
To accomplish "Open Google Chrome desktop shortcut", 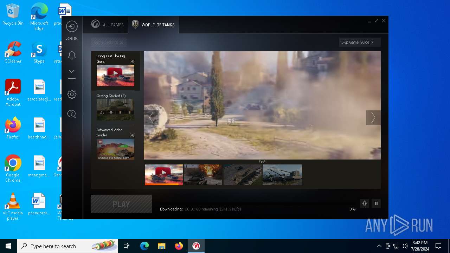I will click(x=13, y=169).
